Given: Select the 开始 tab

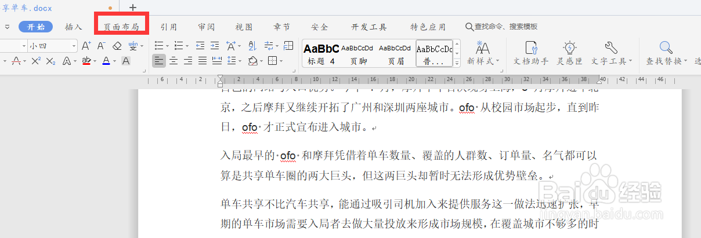Looking at the screenshot, I should pos(36,27).
